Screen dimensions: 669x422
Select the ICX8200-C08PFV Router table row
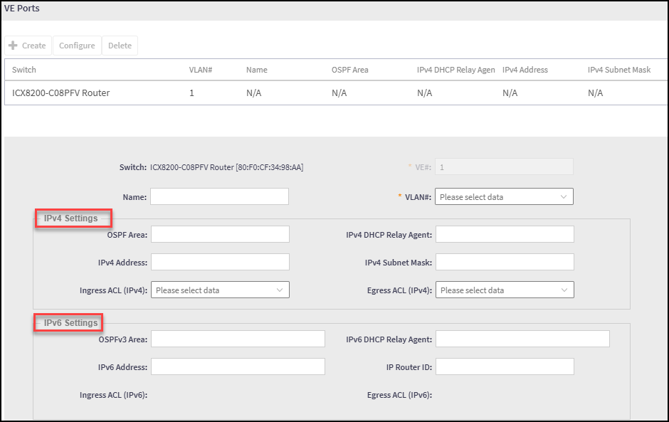click(336, 93)
